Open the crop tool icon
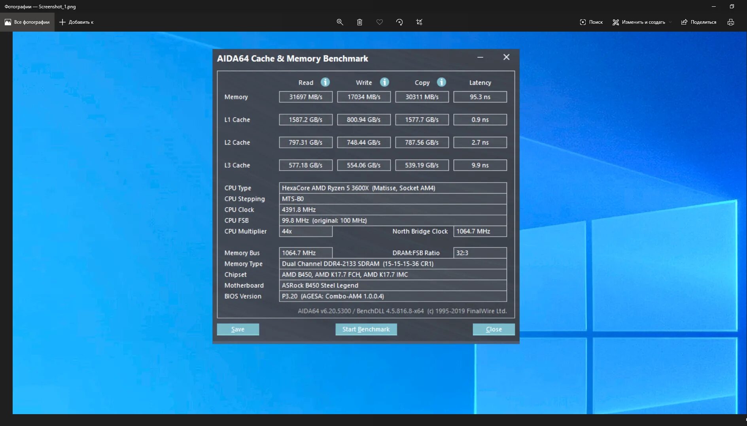Image resolution: width=747 pixels, height=426 pixels. click(x=419, y=22)
